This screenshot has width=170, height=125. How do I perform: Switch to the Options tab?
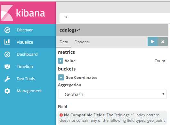coord(81,42)
